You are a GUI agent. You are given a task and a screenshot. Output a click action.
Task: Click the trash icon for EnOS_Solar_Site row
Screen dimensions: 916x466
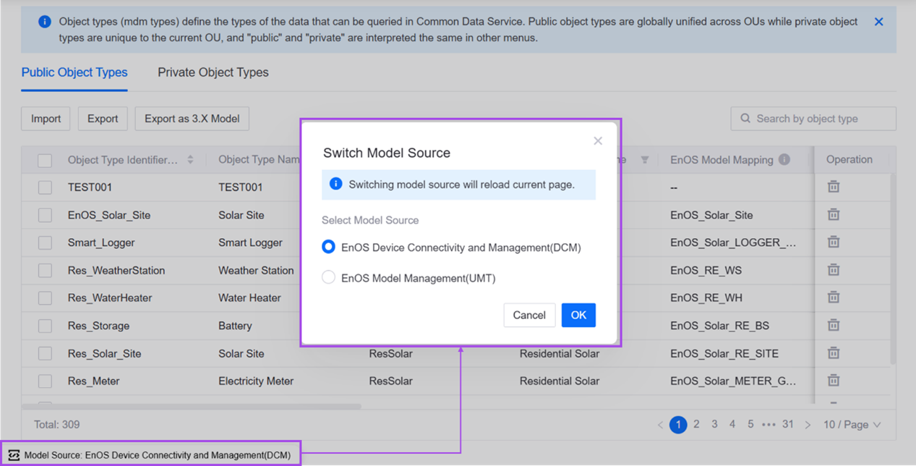point(833,214)
